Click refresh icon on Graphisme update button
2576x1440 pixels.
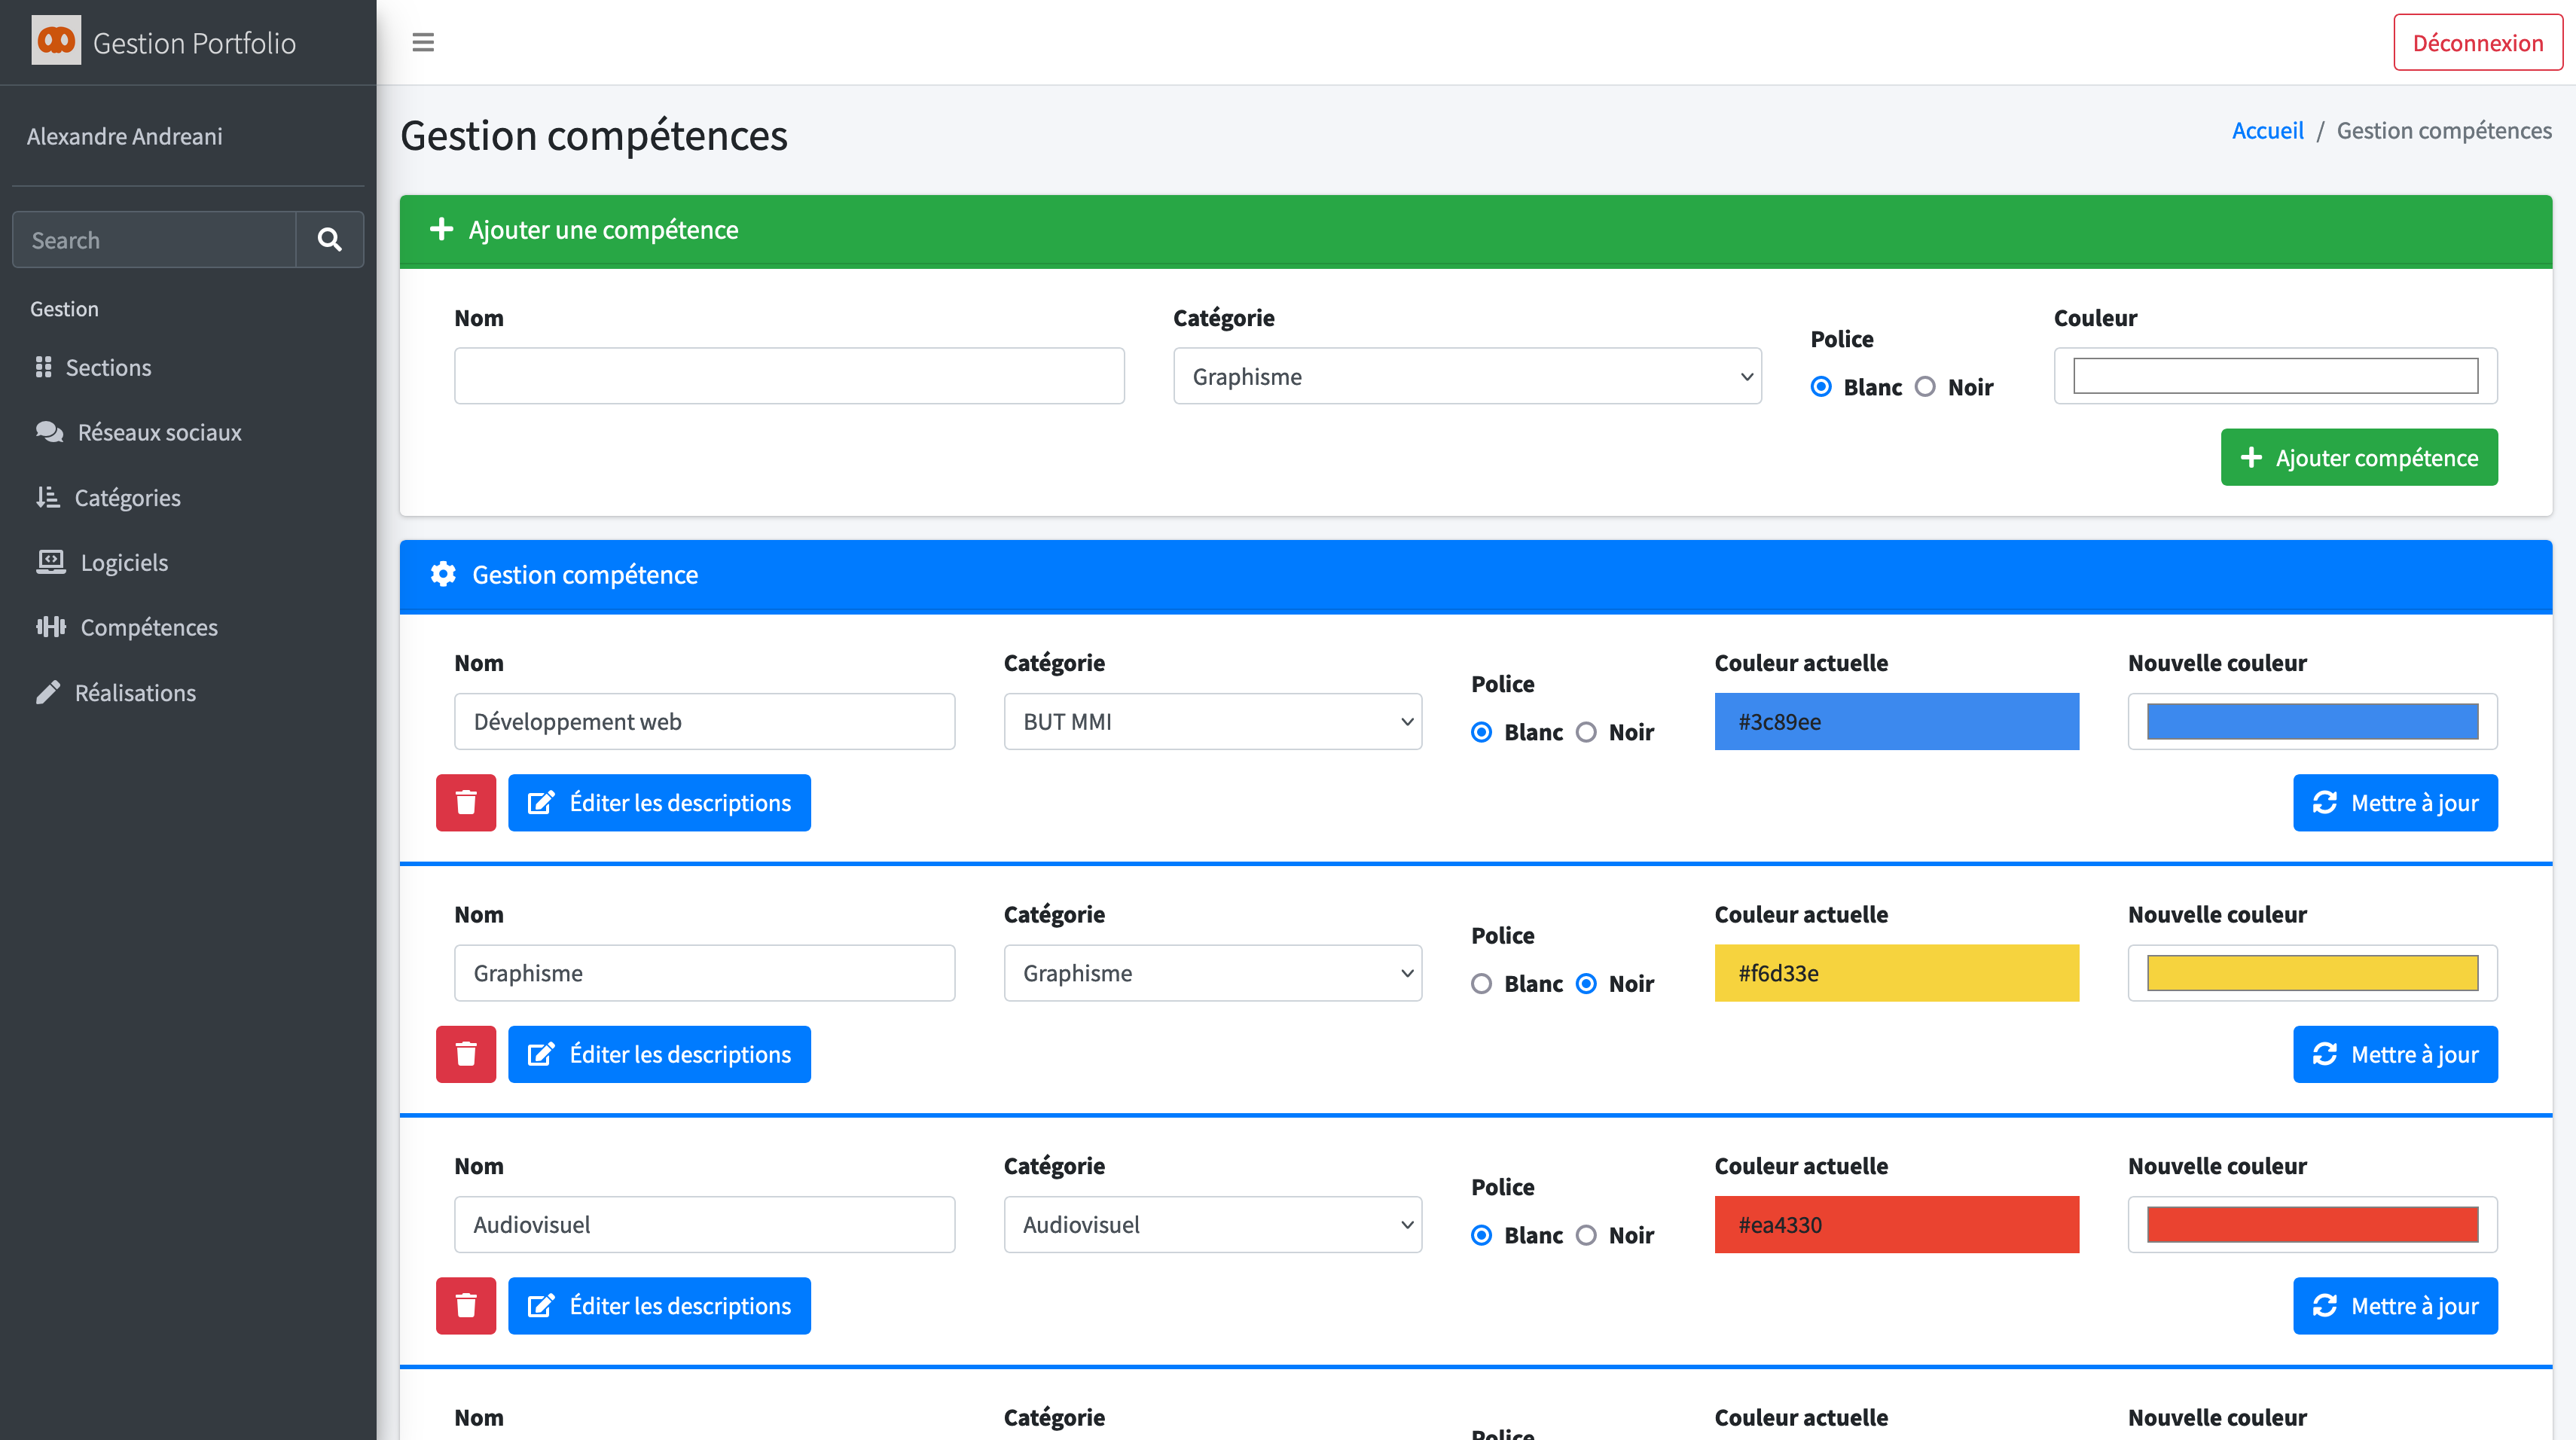click(x=2325, y=1054)
